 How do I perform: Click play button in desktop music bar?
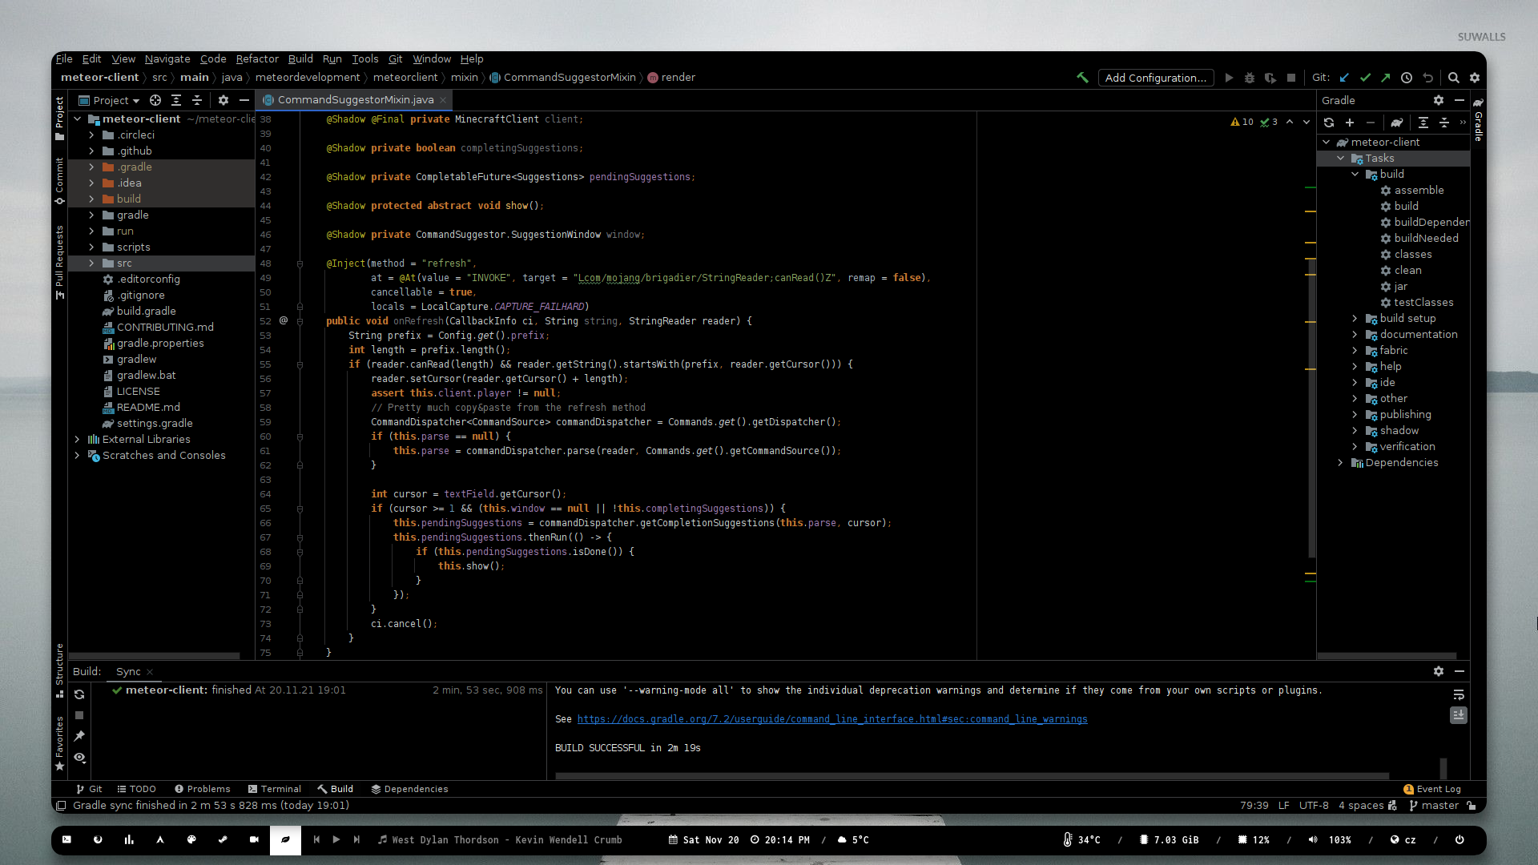pyautogui.click(x=336, y=839)
